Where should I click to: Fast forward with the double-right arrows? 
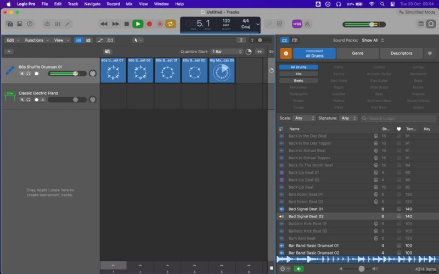click(115, 24)
